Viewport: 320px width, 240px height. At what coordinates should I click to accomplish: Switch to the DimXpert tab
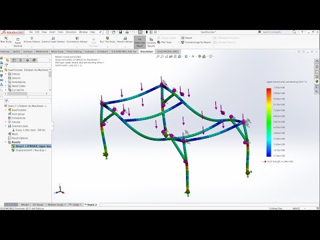tap(103, 51)
